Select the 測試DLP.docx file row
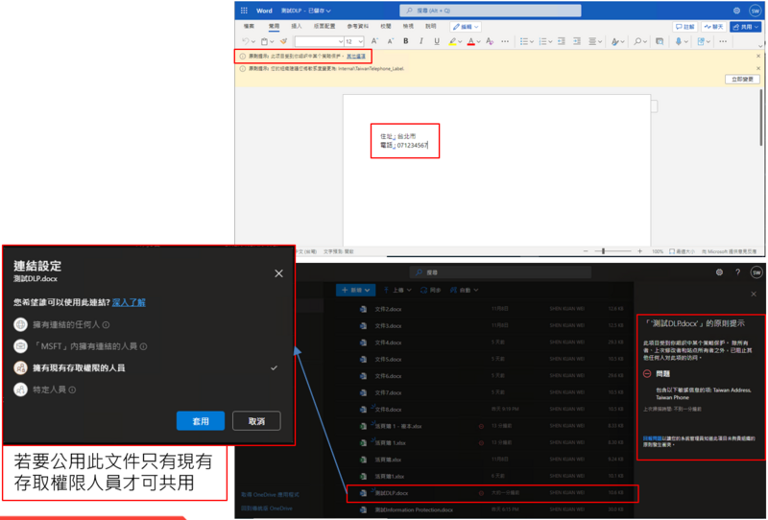Viewport: 768px width, 520px height. (492, 493)
